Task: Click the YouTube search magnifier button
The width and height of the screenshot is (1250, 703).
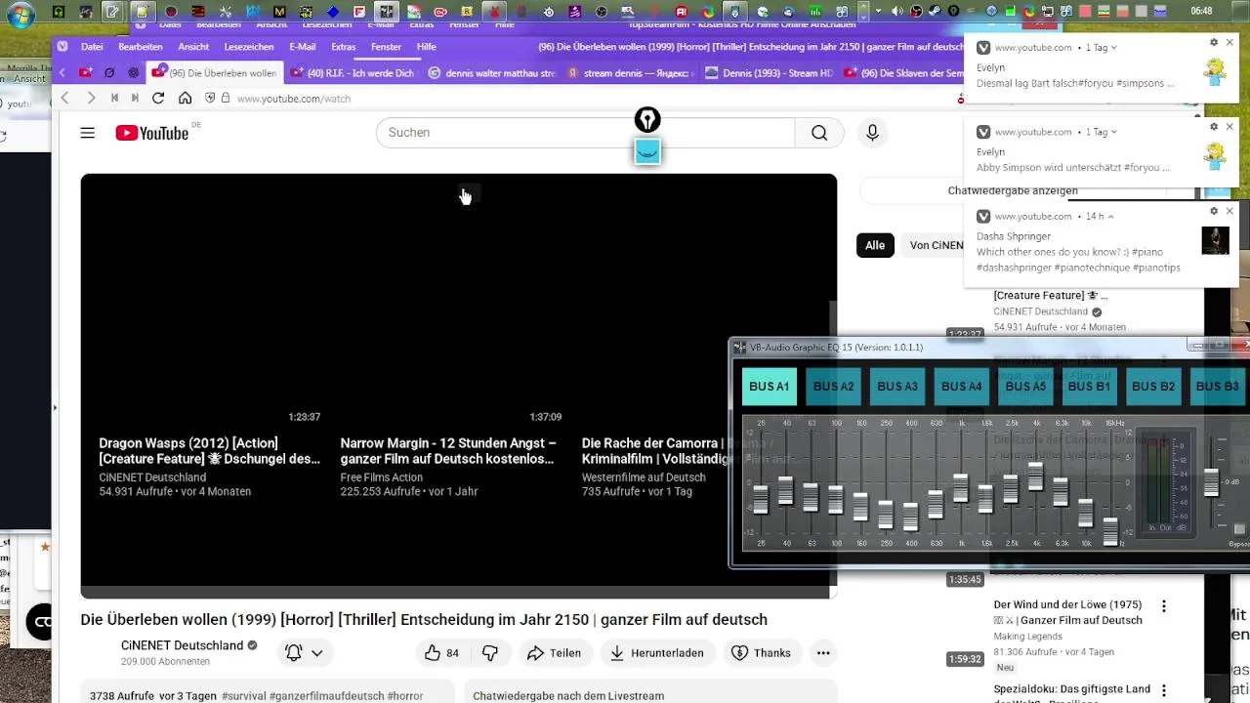Action: pos(819,133)
